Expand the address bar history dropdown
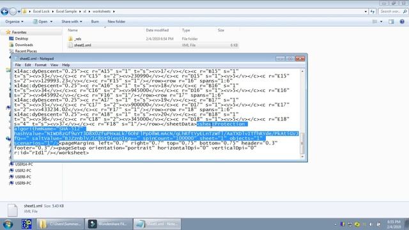409x230 pixels. pyautogui.click(x=366, y=11)
